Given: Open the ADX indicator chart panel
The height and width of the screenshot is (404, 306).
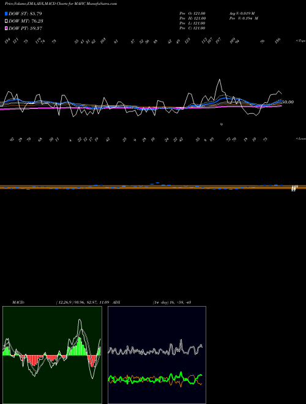Looking at the screenshot, I should pyautogui.click(x=157, y=355).
